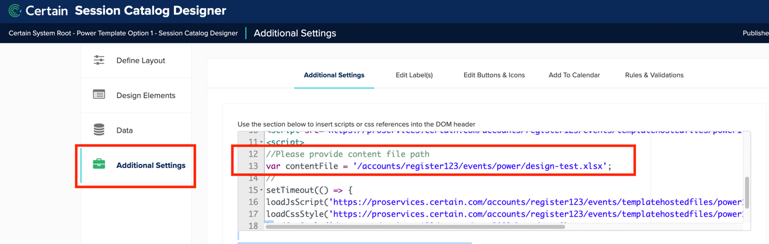Click the script tag on line 11
This screenshot has width=769, height=244.
[x=285, y=142]
